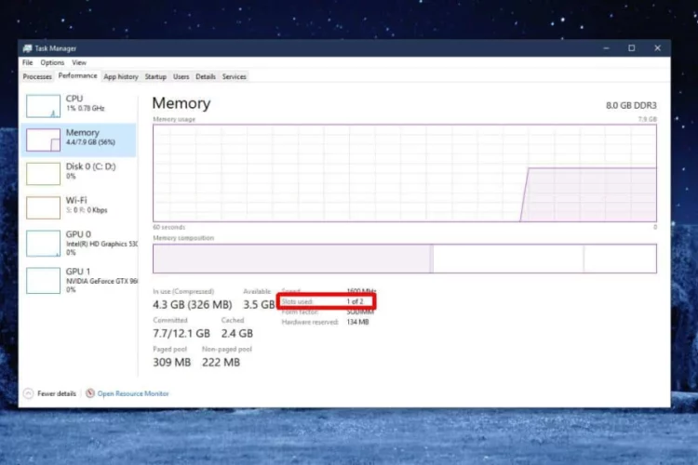This screenshot has height=465, width=698.
Task: Minimize the Task Manager window
Action: (606, 48)
